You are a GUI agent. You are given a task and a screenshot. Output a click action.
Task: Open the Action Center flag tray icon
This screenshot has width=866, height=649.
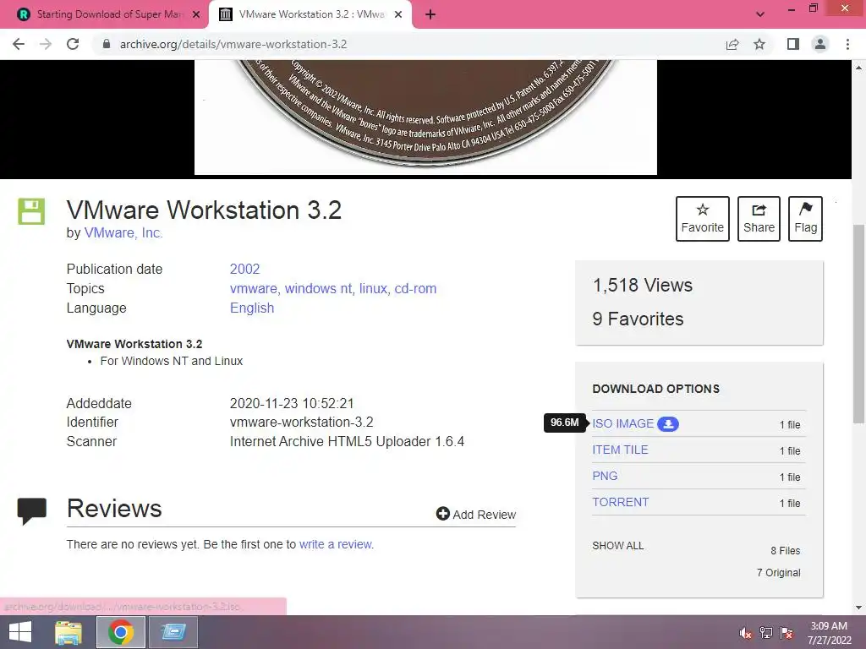click(787, 633)
